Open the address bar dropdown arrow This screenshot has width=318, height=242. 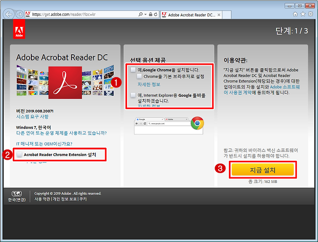145,15
